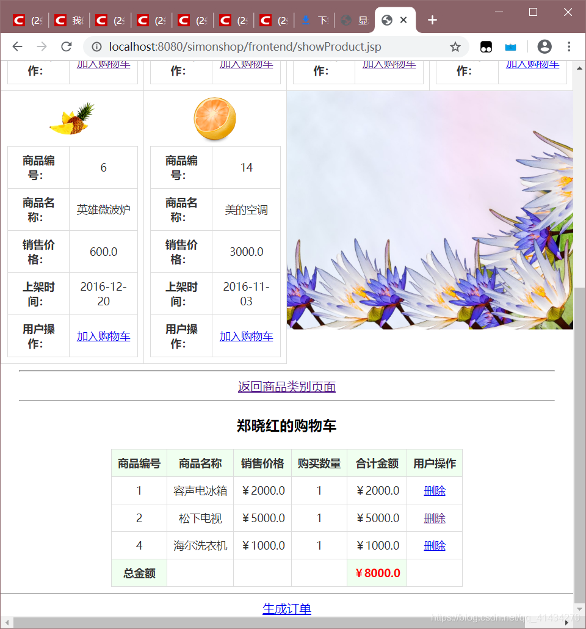586x629 pixels.
Task: Click the 总金额 row label
Action: pyautogui.click(x=139, y=573)
